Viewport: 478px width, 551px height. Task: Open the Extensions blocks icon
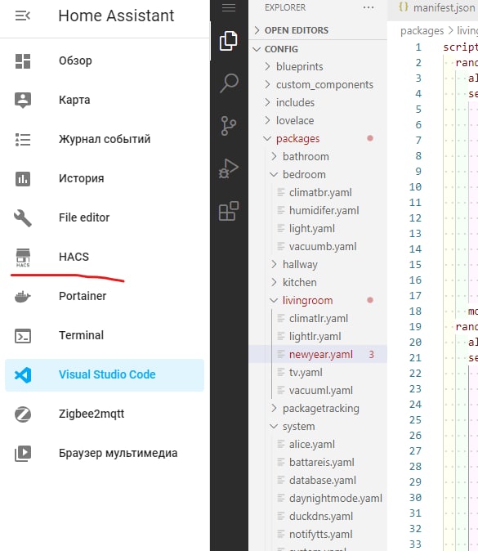click(229, 211)
